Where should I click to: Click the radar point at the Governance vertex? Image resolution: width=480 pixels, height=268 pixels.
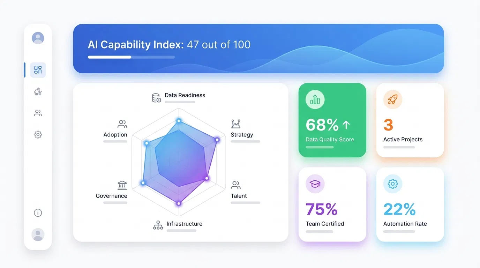pos(143,183)
